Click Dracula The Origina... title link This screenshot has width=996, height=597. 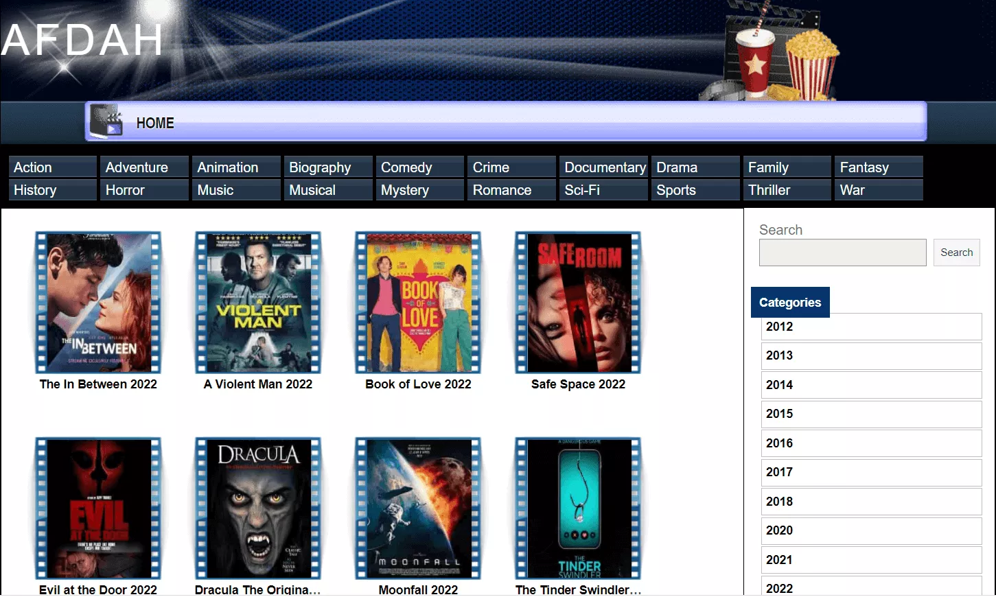tap(258, 589)
